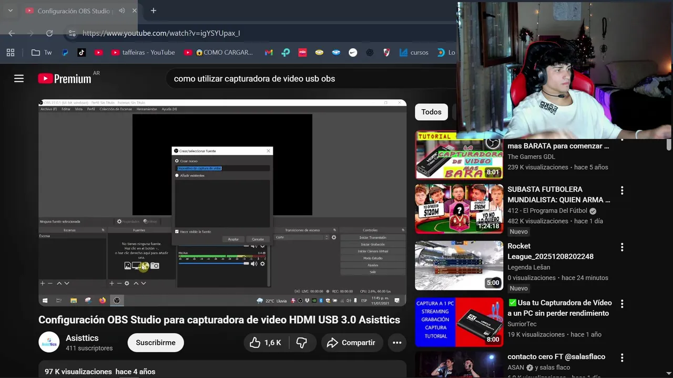Open the ChatGPT bookmark icon

coord(370,52)
